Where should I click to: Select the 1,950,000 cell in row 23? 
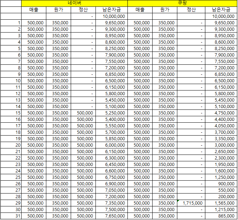pos(221,165)
